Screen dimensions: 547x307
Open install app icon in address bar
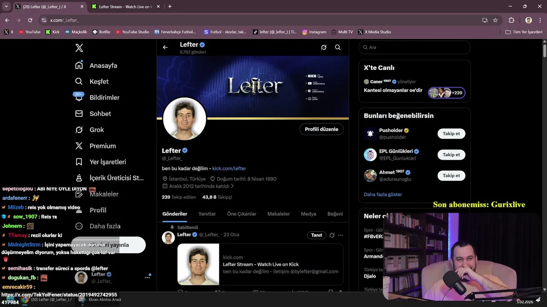[x=485, y=20]
